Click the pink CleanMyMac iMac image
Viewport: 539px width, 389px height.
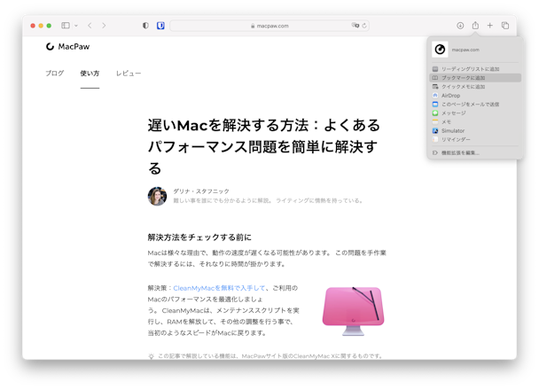(354, 311)
